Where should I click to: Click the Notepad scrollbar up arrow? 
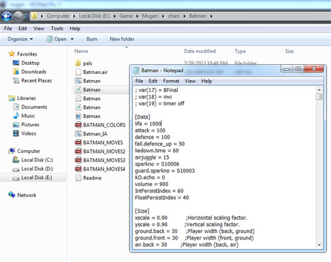[319, 90]
